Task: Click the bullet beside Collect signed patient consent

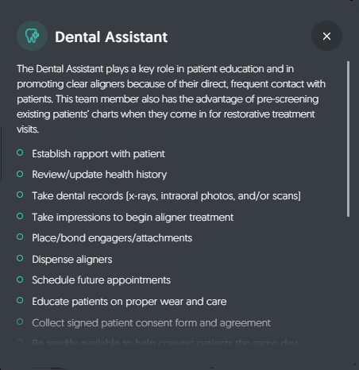Action: pos(20,322)
